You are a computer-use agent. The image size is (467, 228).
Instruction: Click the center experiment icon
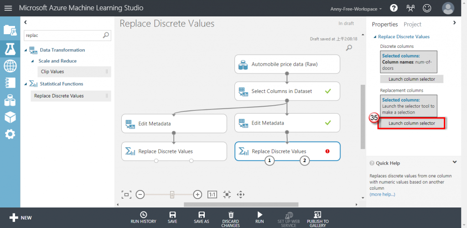coord(227,195)
